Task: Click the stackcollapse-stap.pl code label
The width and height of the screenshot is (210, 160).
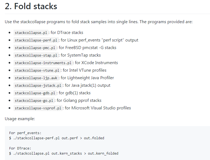Action: click(36, 55)
